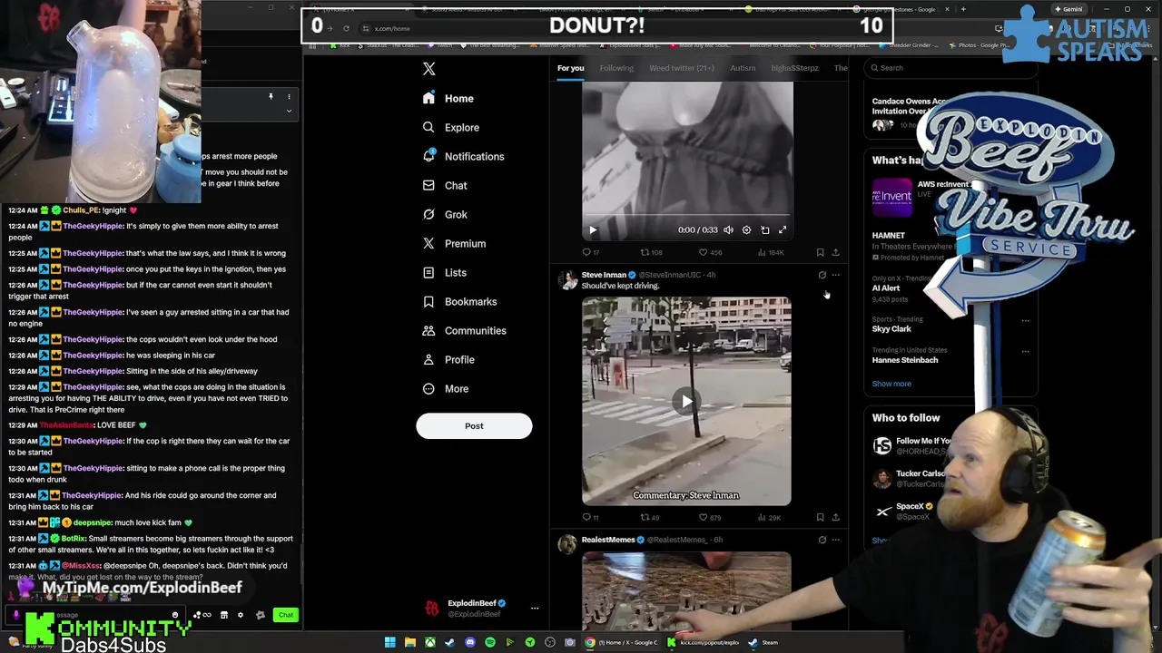1162x653 pixels.
Task: Click the Grok icon on the RealestMemes post
Action: (x=822, y=540)
